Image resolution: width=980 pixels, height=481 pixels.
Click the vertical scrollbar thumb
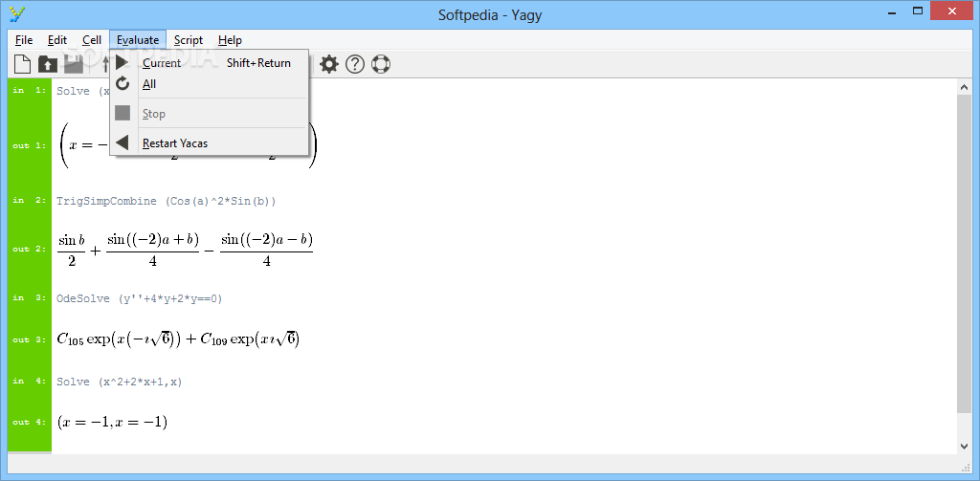click(964, 254)
